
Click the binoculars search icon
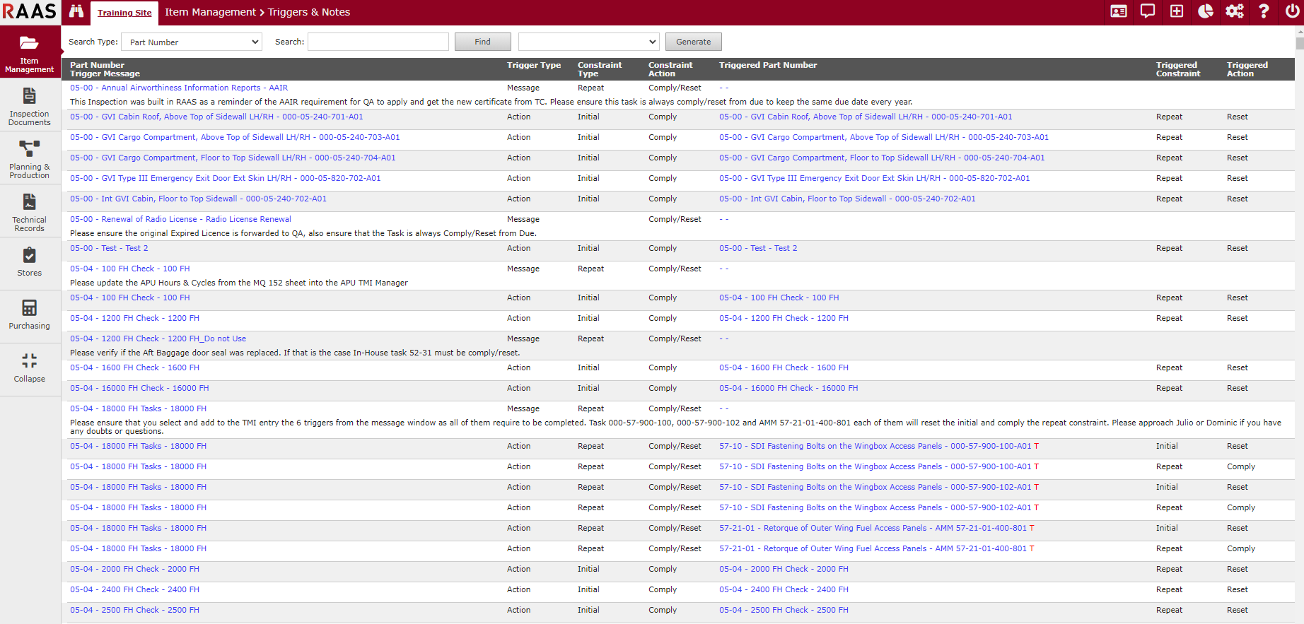pyautogui.click(x=76, y=12)
